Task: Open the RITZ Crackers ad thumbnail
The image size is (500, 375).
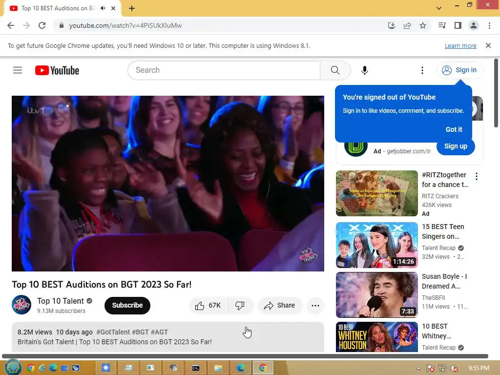Action: (x=376, y=193)
